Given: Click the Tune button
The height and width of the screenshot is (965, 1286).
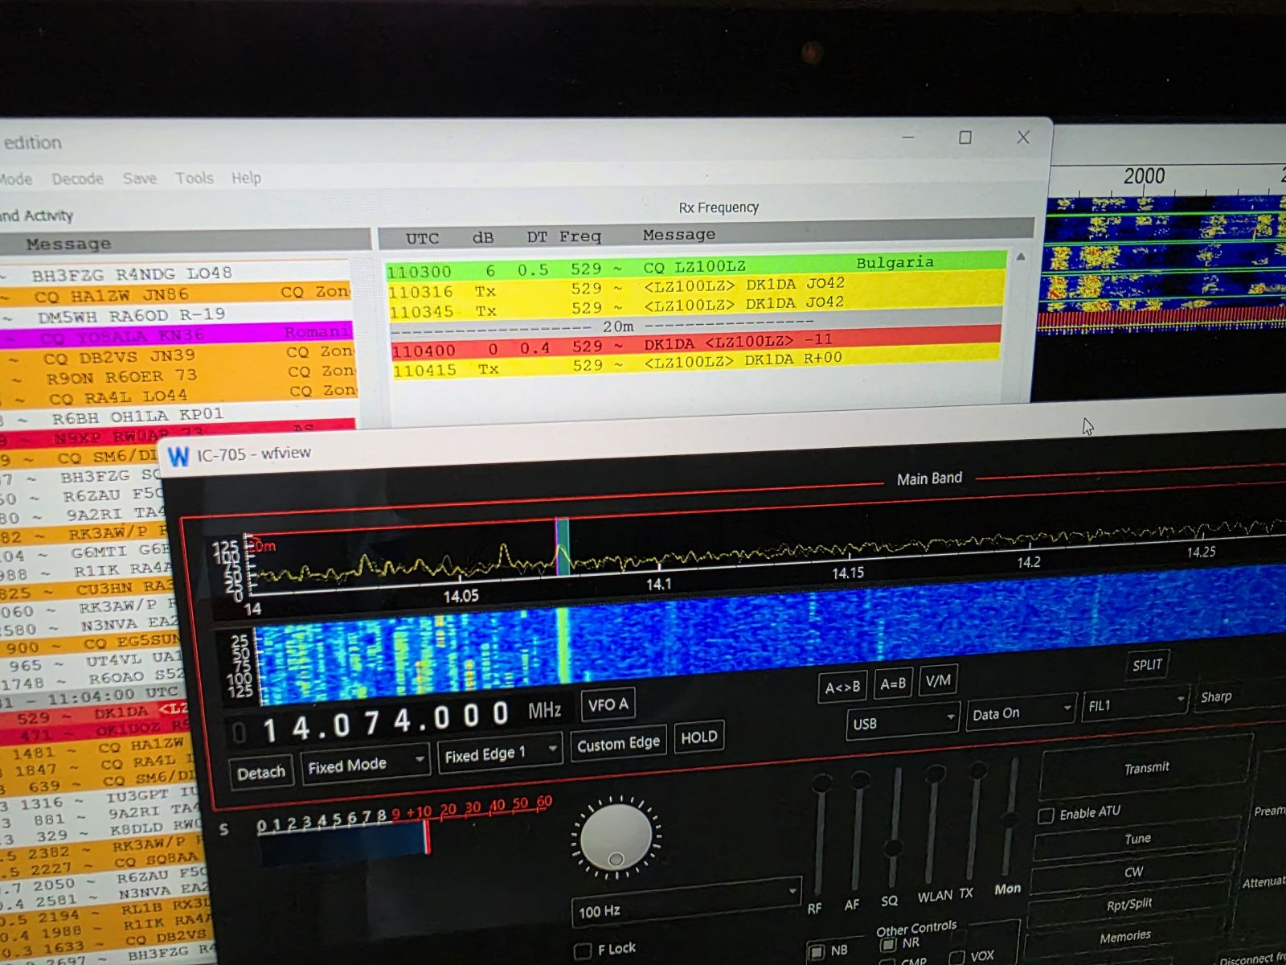Looking at the screenshot, I should [1137, 839].
